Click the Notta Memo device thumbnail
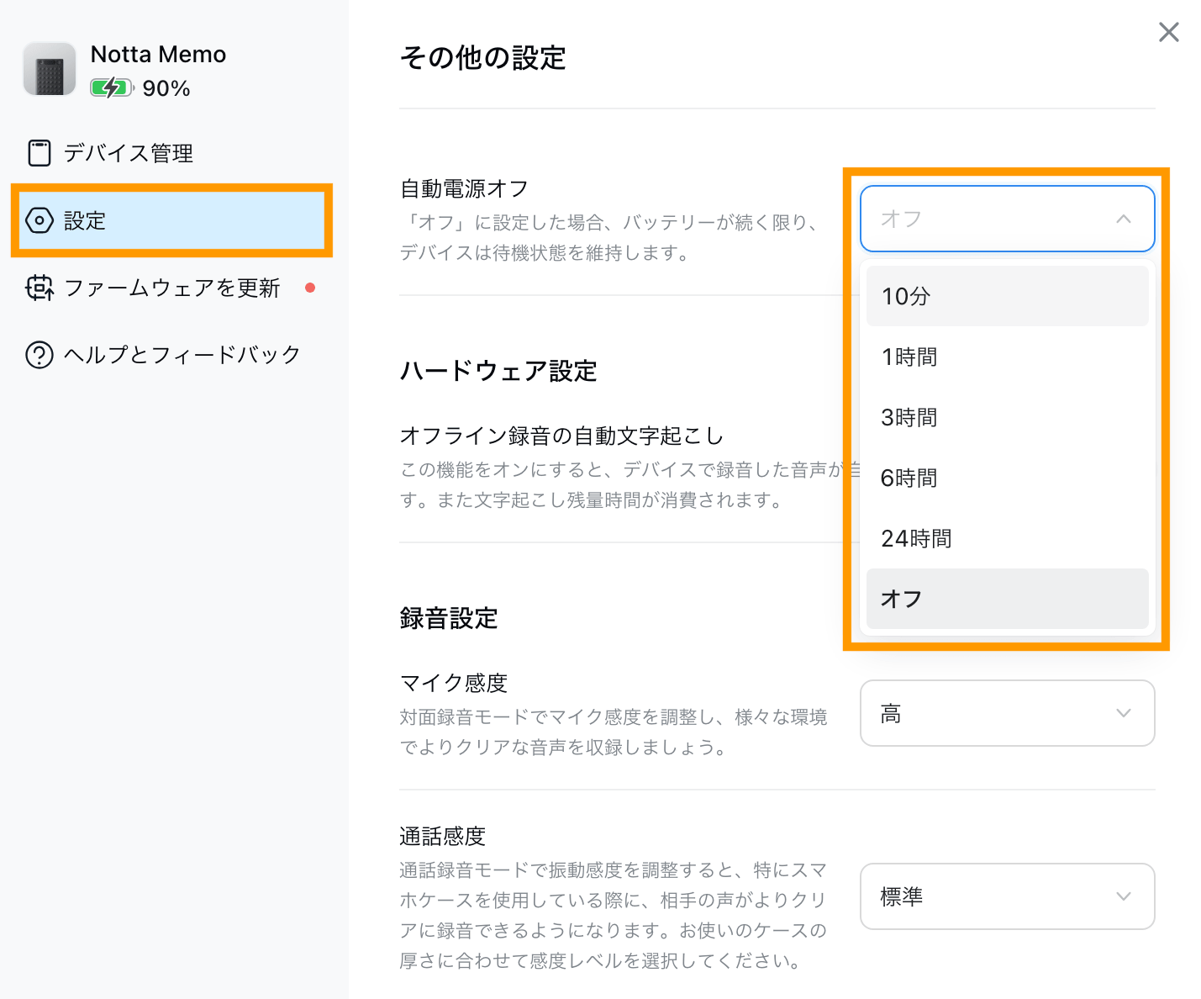 [x=50, y=69]
